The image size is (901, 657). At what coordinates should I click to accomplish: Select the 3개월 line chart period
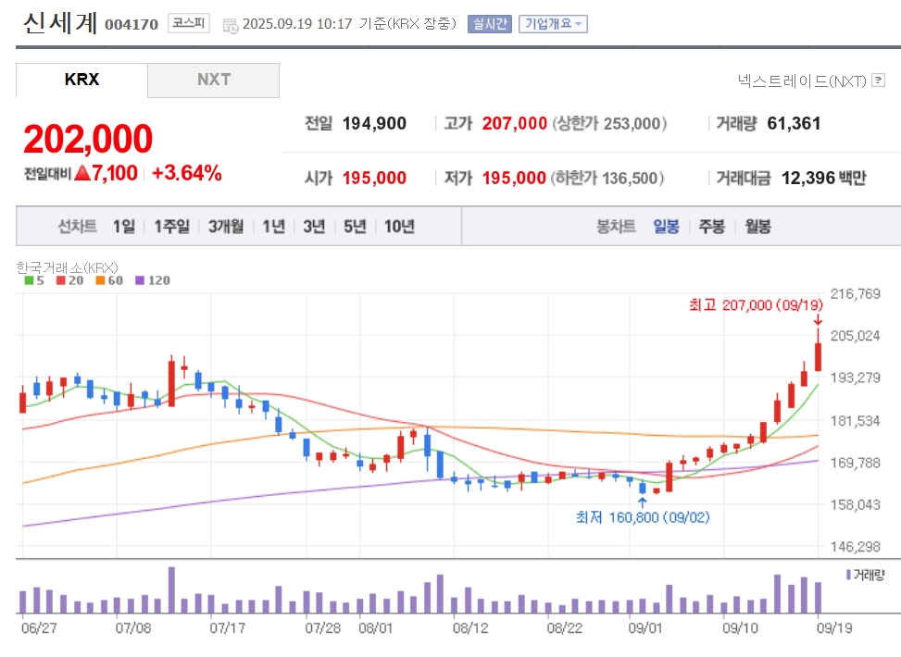pos(226,227)
